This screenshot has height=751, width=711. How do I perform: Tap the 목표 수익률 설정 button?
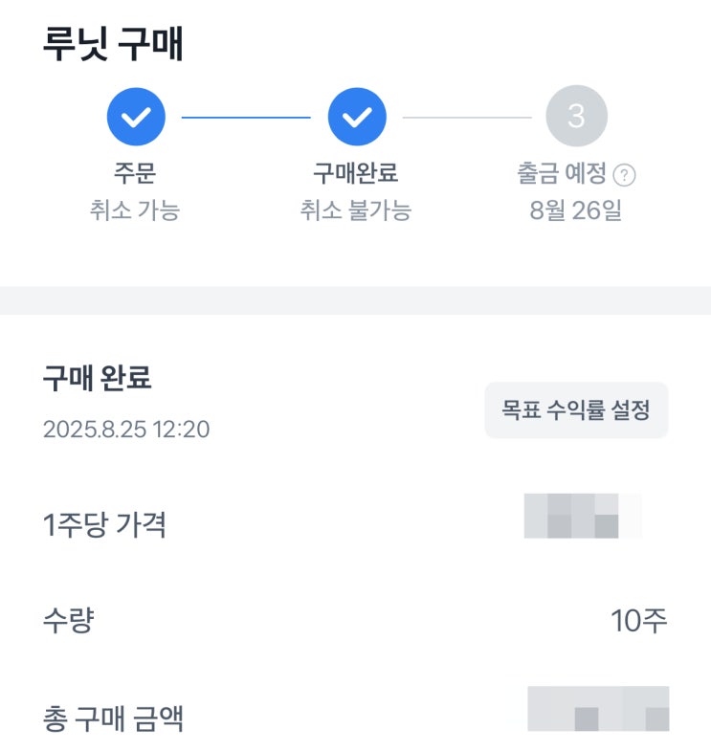click(576, 410)
